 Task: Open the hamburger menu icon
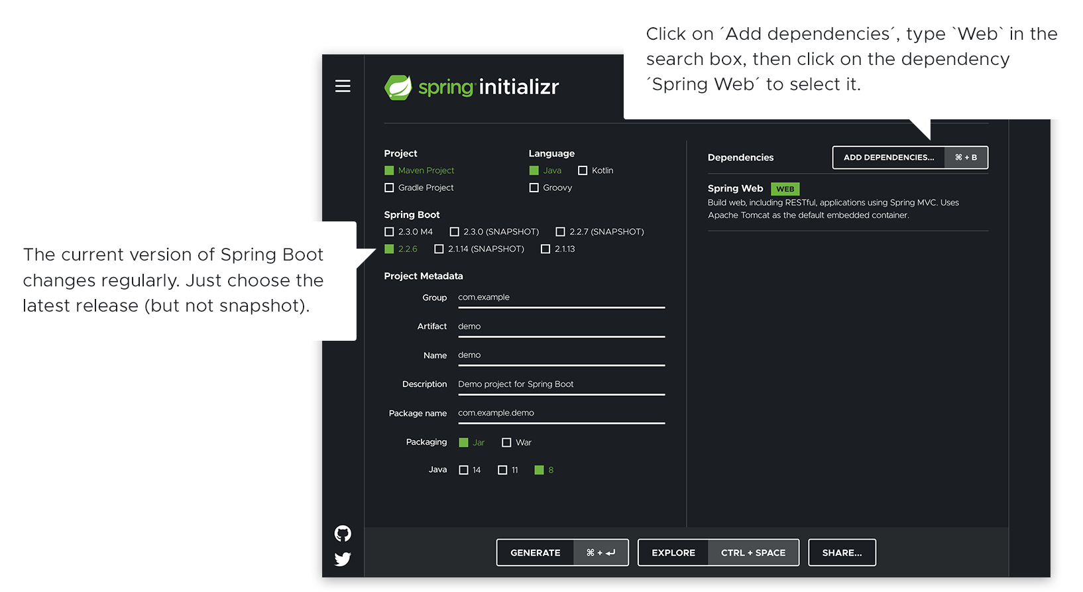tap(343, 86)
